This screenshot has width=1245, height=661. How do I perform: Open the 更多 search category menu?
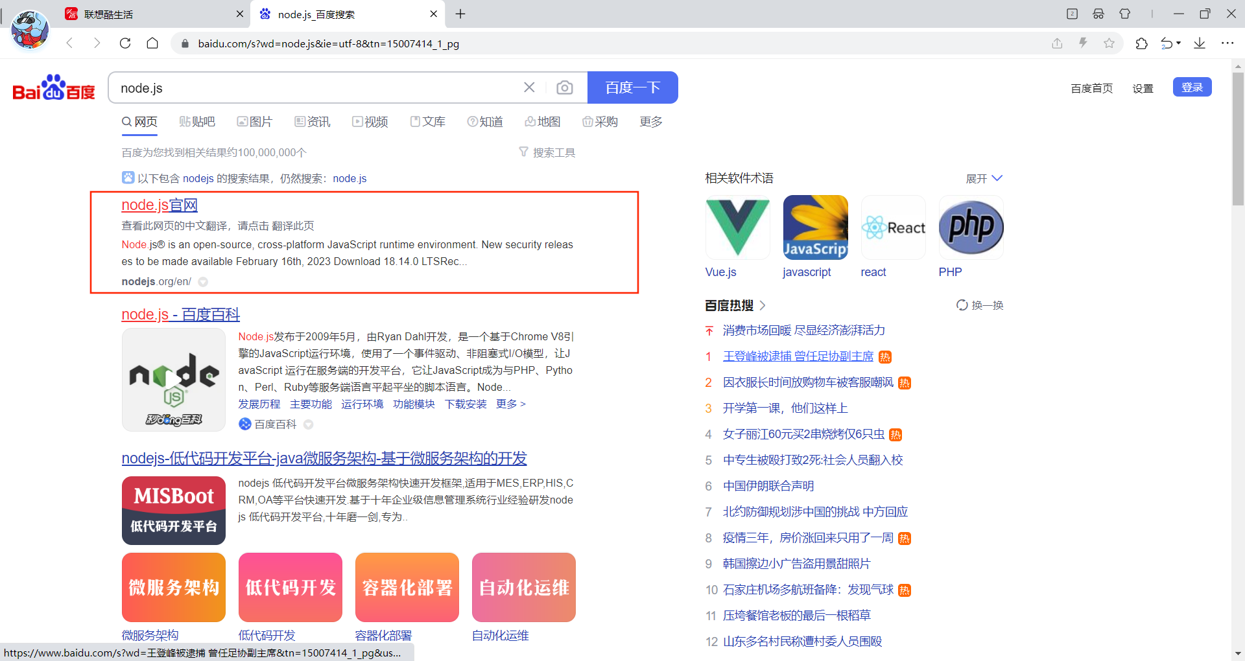(651, 122)
